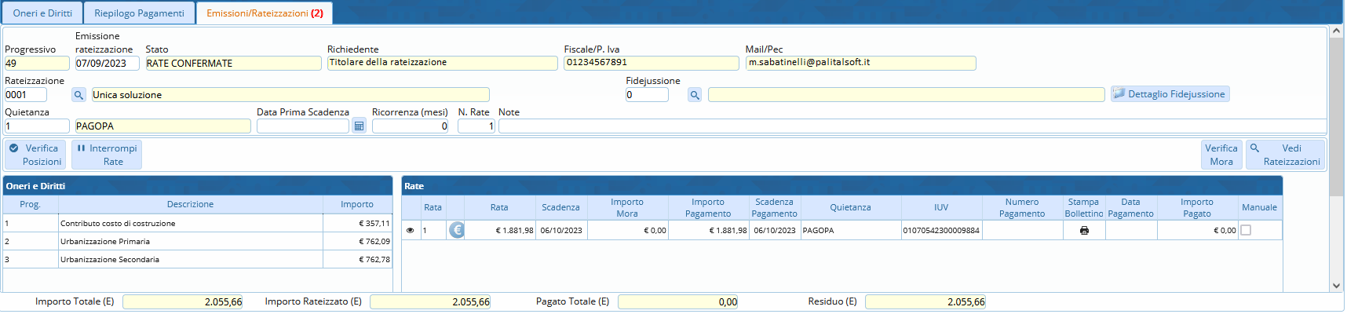Click the euro icon in rate row
Viewport: 1347px width, 314px height.
(456, 230)
